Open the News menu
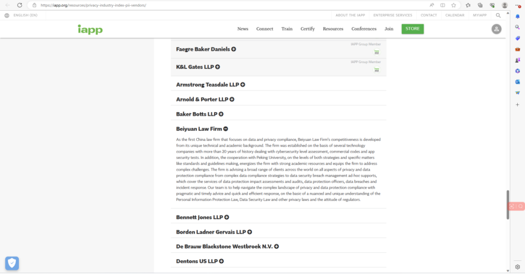The width and height of the screenshot is (525, 274). [x=243, y=29]
